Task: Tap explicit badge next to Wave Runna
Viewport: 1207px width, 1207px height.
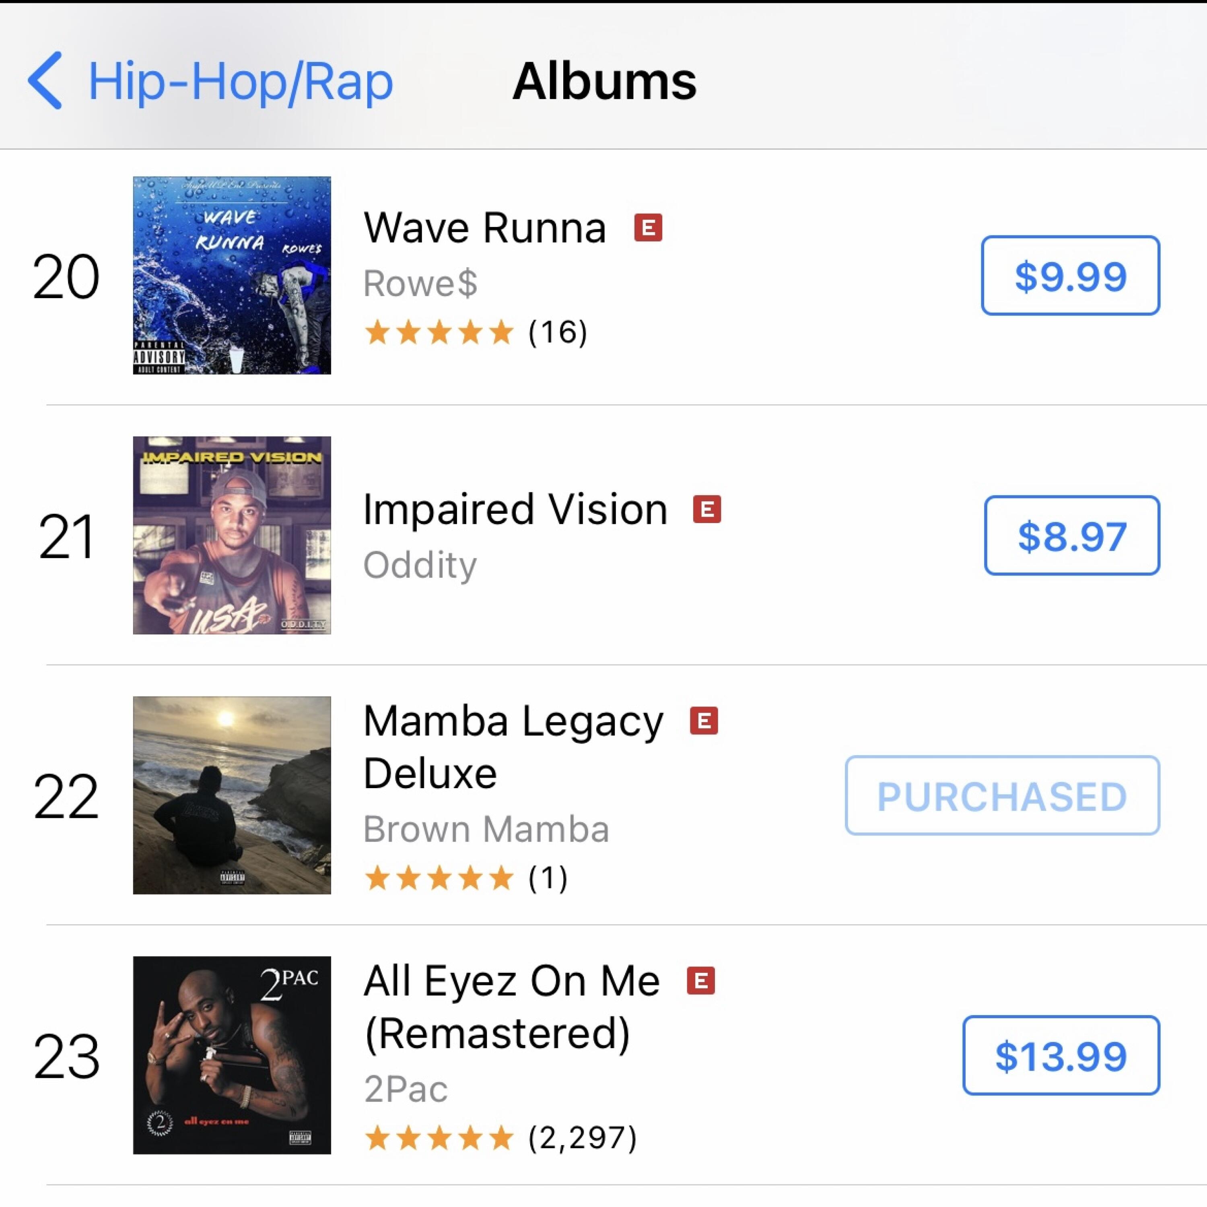Action: (x=648, y=228)
